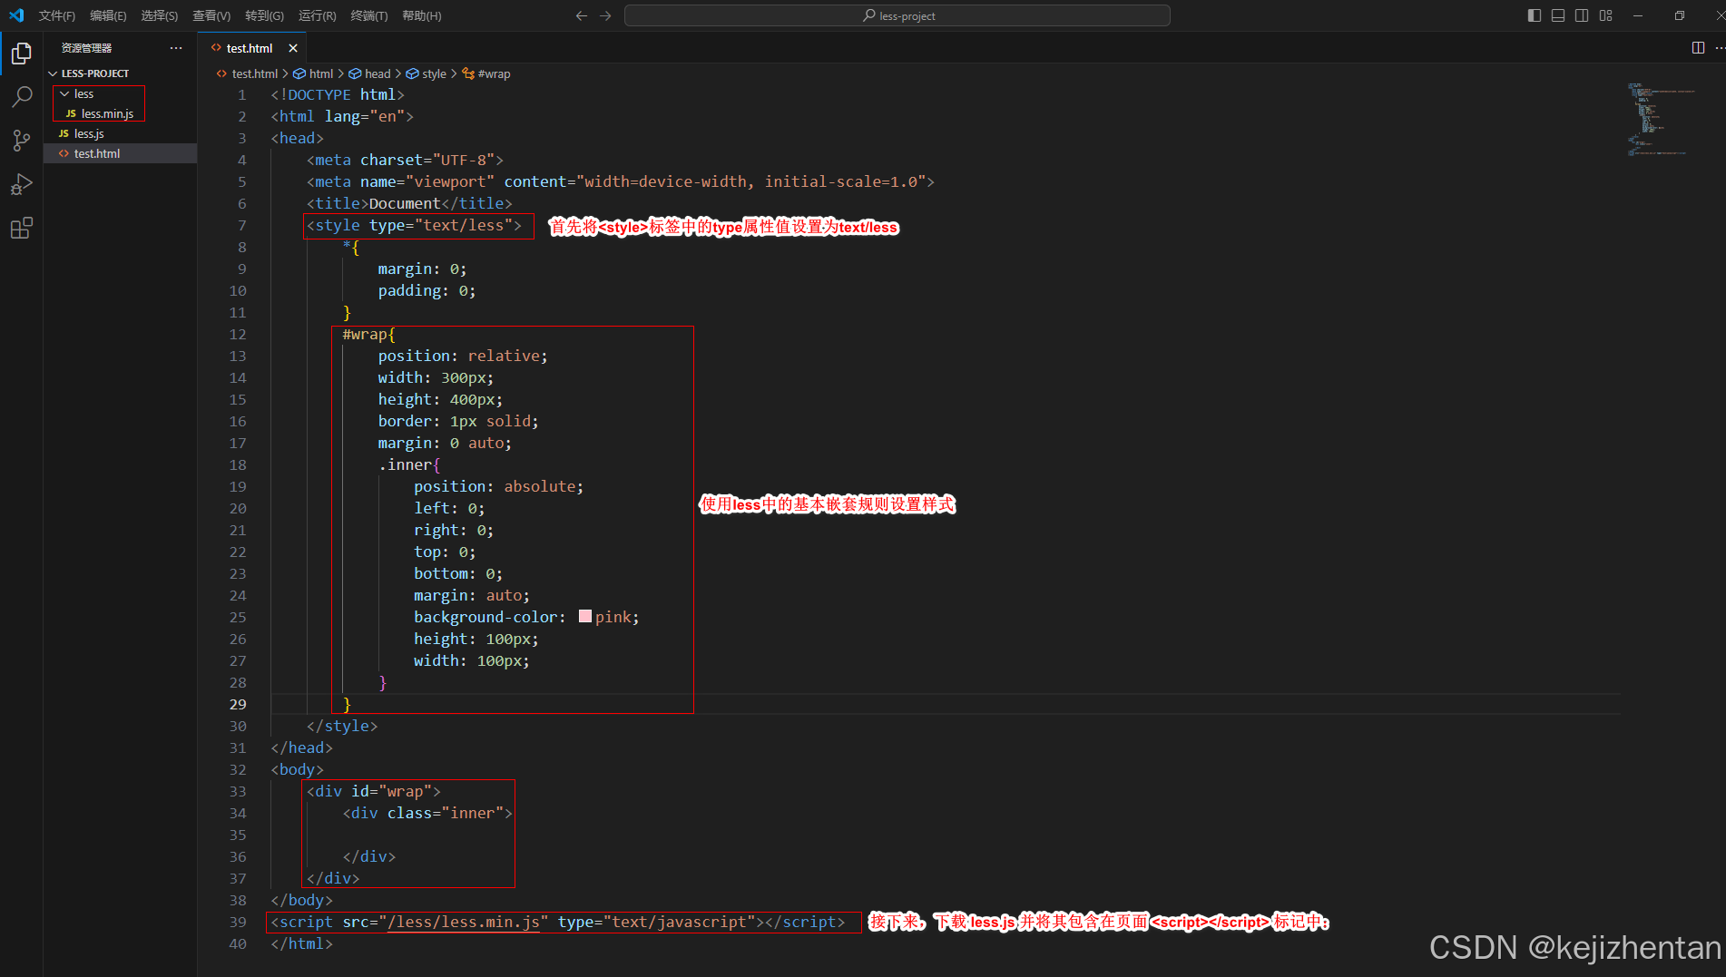
Task: Open the Explorer view in activity bar
Action: 22,54
